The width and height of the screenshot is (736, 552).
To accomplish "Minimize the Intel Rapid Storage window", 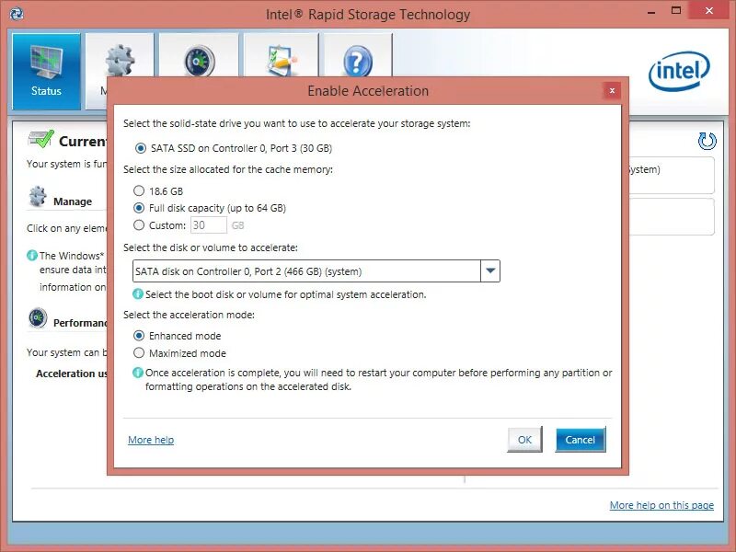I will tap(651, 11).
